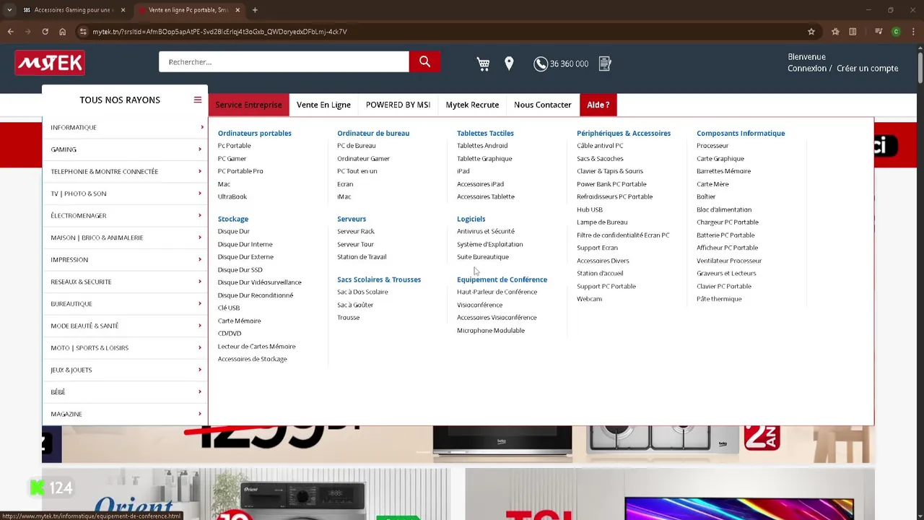Click the Mytek logo
The height and width of the screenshot is (520, 924).
[x=50, y=64]
